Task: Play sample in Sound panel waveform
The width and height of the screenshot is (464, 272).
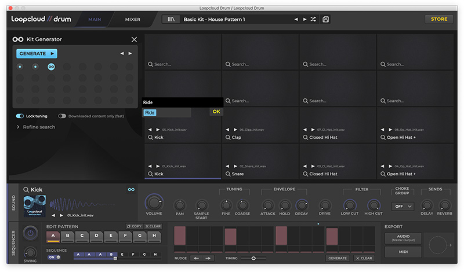Action: [61, 215]
